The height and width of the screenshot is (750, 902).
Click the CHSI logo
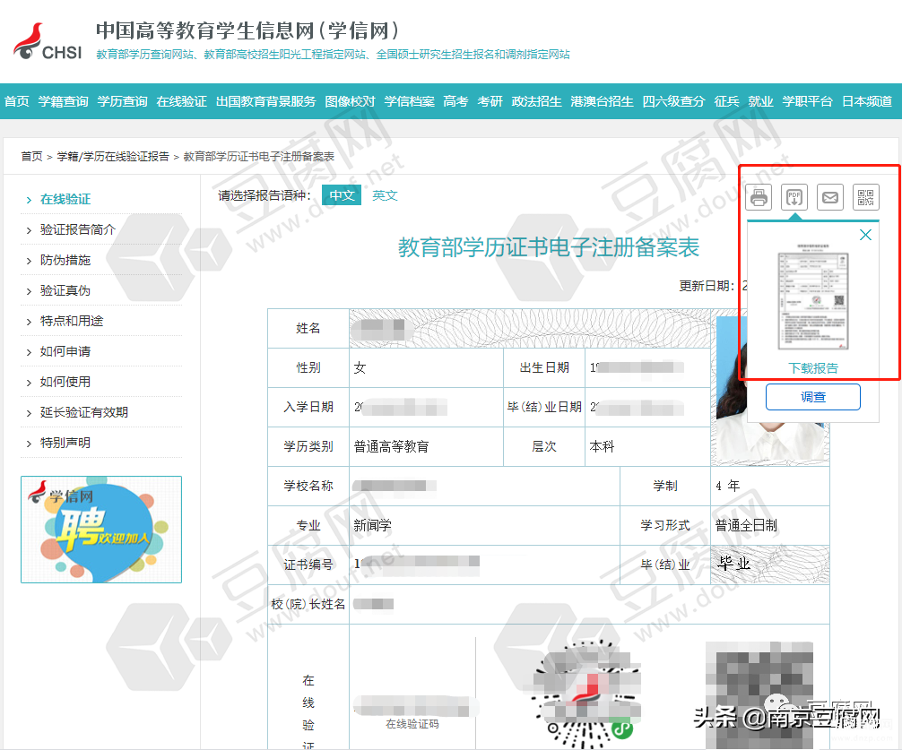[x=48, y=41]
